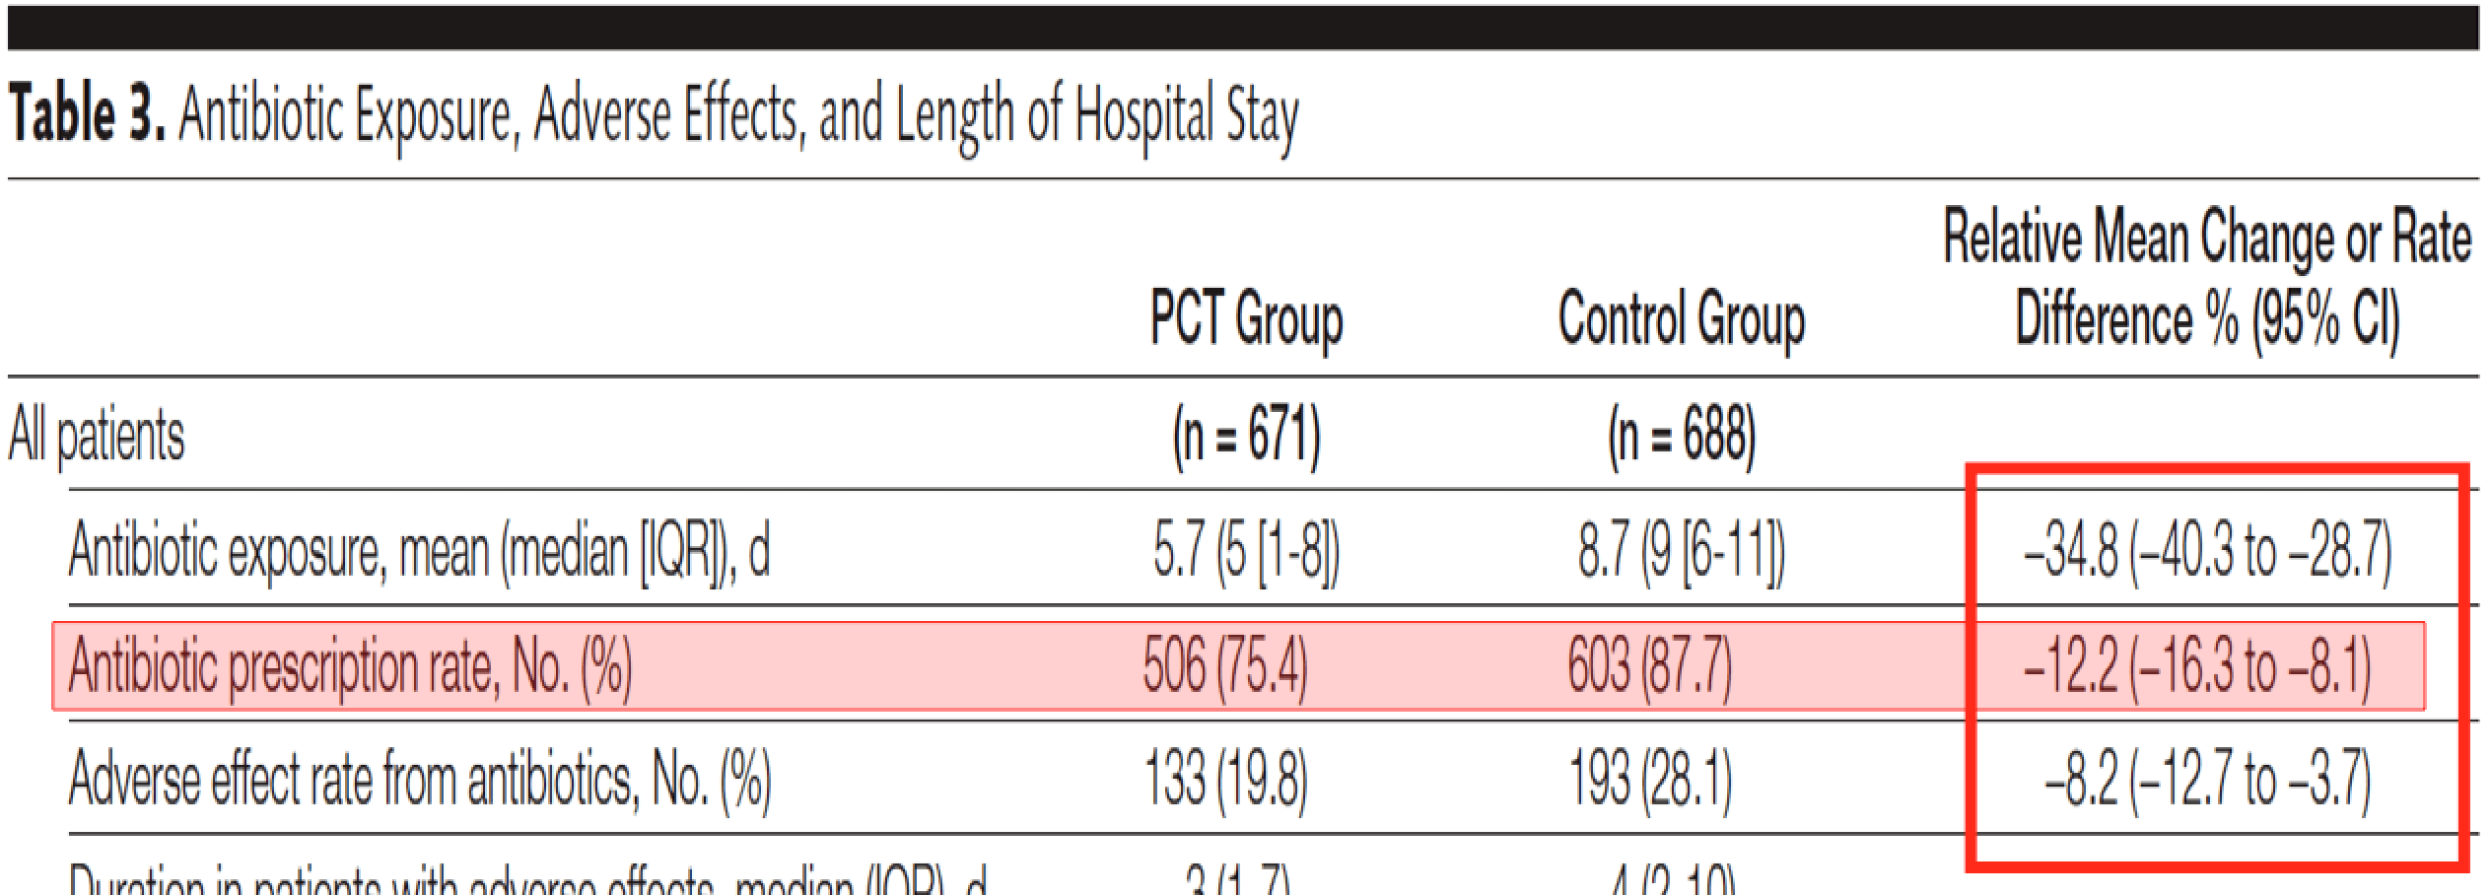Click the All patients row label
The height and width of the screenshot is (895, 2490).
(97, 435)
